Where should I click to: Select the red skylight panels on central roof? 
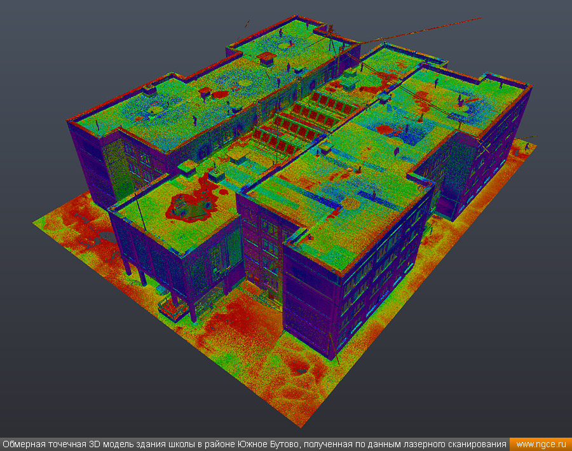click(304, 121)
